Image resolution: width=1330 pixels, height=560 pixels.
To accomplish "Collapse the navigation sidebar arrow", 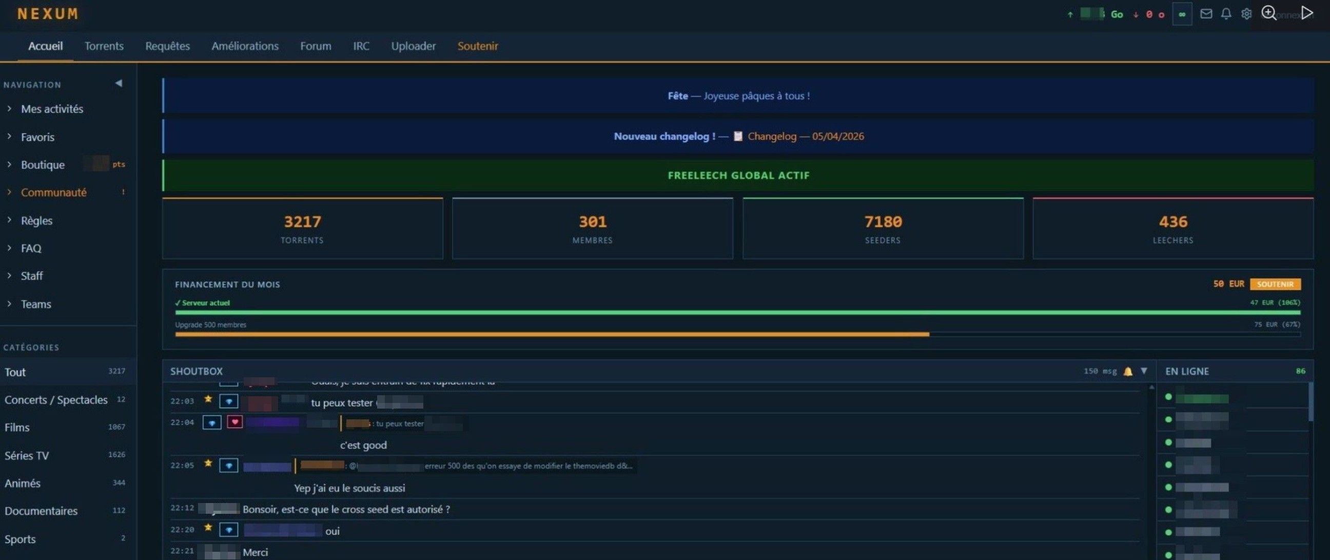I will [x=119, y=83].
